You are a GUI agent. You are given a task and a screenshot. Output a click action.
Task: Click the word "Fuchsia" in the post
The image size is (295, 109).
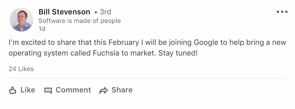(106, 53)
